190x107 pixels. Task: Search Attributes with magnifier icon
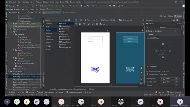[174, 20]
